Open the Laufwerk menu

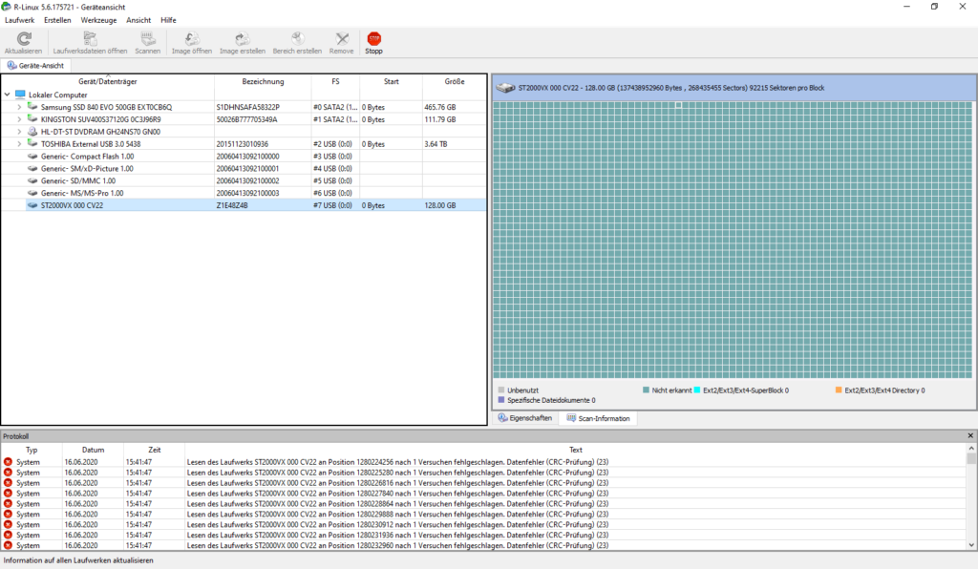click(x=20, y=20)
